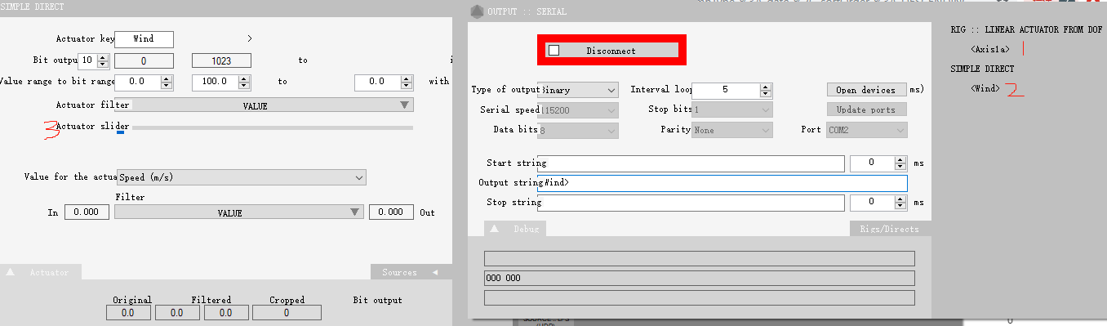The width and height of the screenshot is (1107, 326).
Task: Open the Speed (m/s) value dropdown
Action: tap(241, 177)
